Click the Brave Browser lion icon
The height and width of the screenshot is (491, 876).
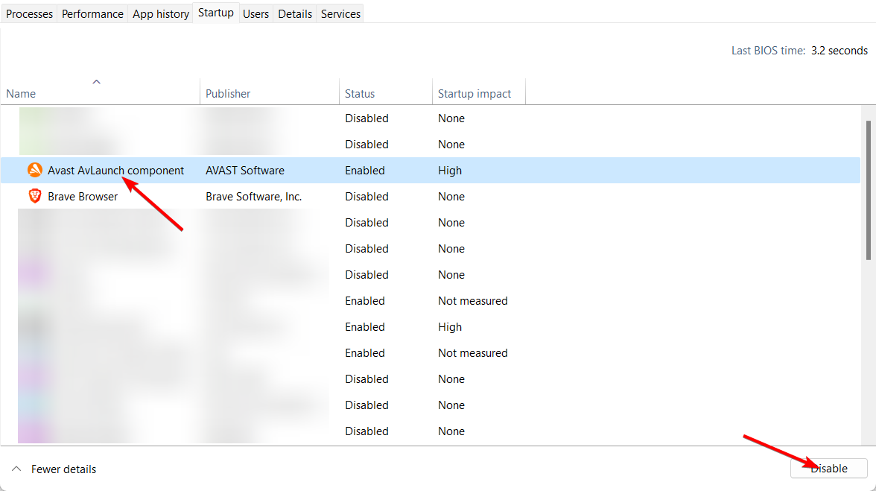click(34, 196)
